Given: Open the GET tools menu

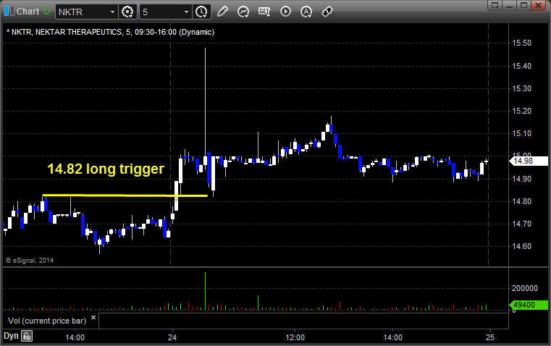Looking at the screenshot, I should coord(264,12).
